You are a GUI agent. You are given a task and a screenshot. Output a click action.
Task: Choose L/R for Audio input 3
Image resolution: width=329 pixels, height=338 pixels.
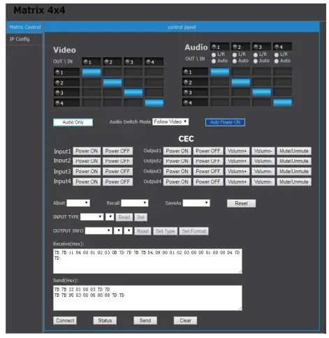(x=256, y=55)
